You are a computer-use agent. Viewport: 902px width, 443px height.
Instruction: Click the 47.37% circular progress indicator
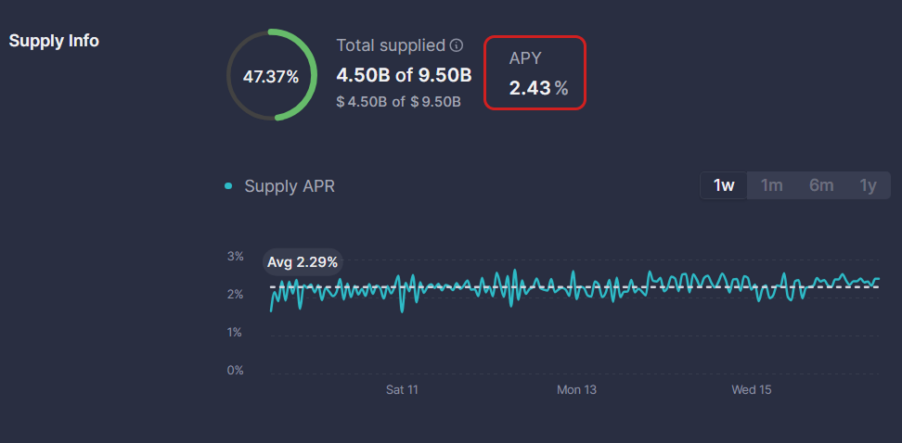click(x=271, y=75)
